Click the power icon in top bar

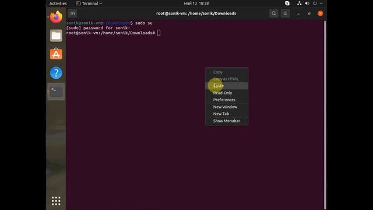click(x=315, y=3)
